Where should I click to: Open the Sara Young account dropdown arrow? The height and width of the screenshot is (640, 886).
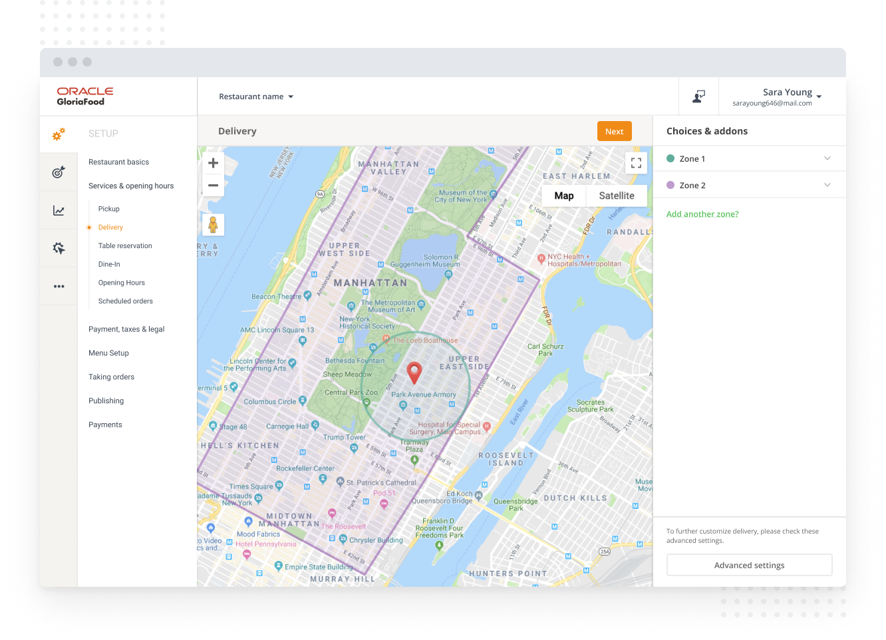pos(819,96)
